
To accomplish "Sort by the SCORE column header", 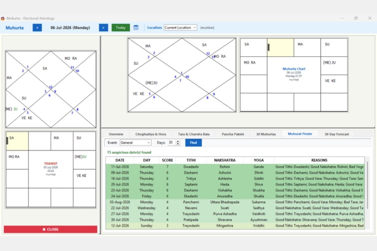I will 167,160.
